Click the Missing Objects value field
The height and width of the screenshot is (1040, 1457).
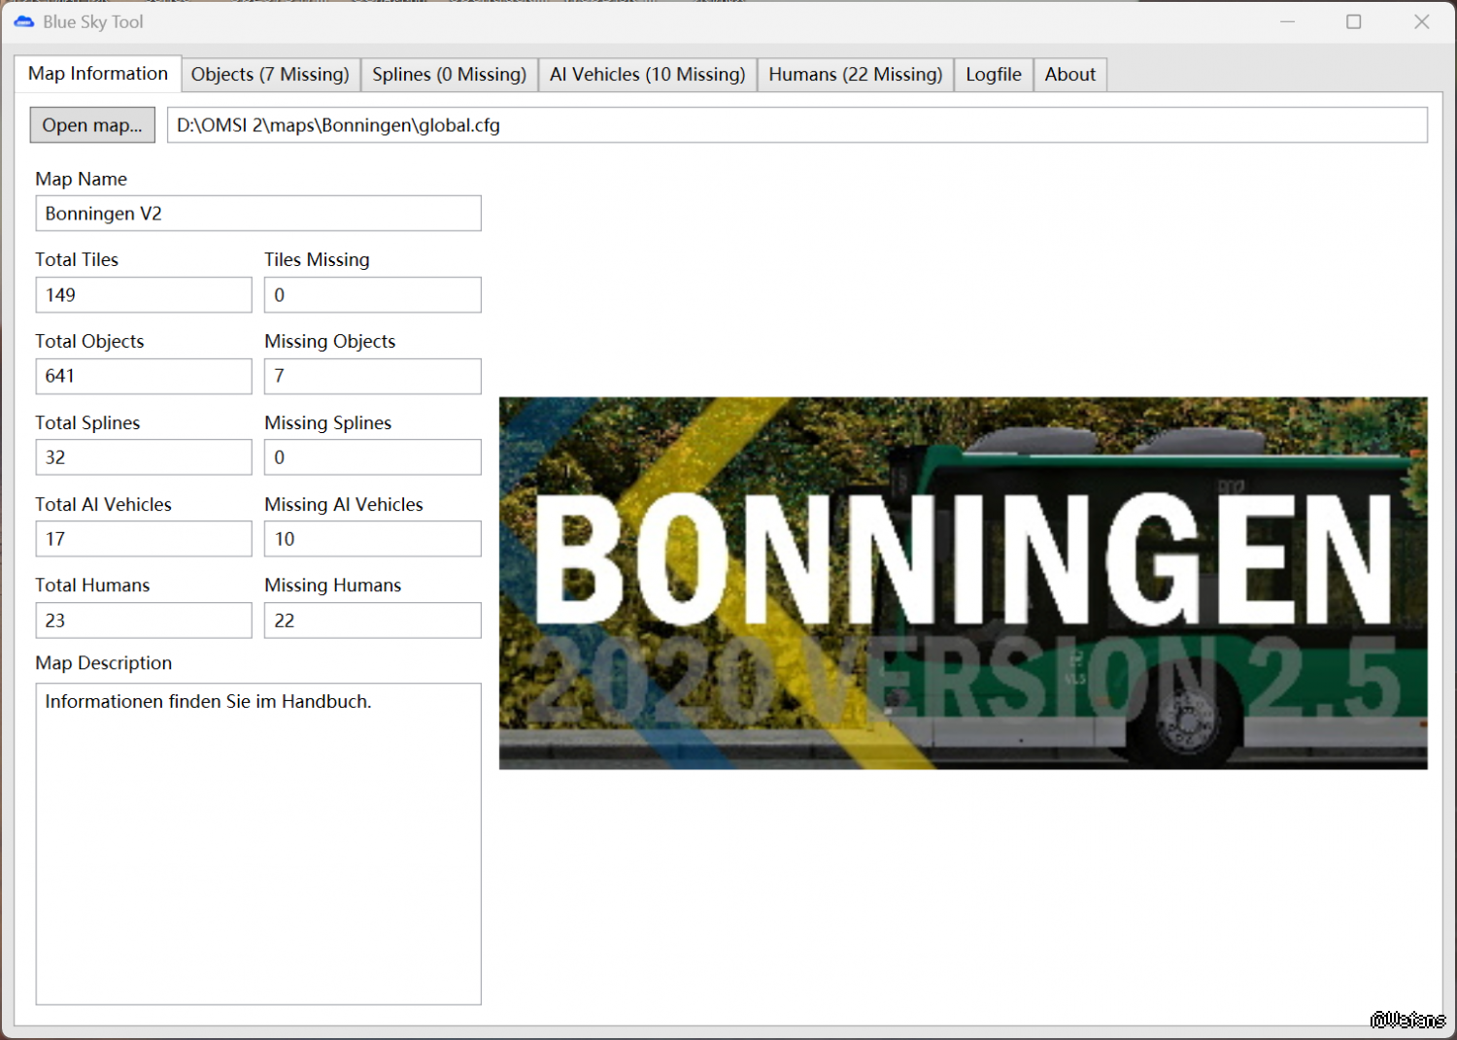(x=372, y=377)
